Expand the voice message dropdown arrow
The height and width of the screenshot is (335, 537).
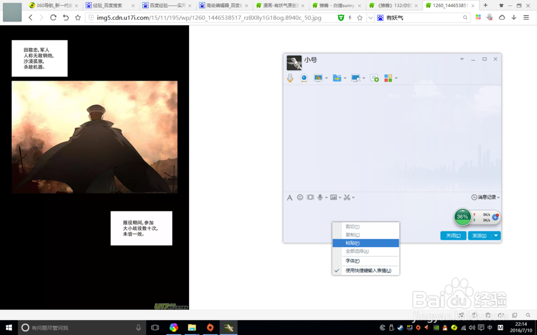326,198
